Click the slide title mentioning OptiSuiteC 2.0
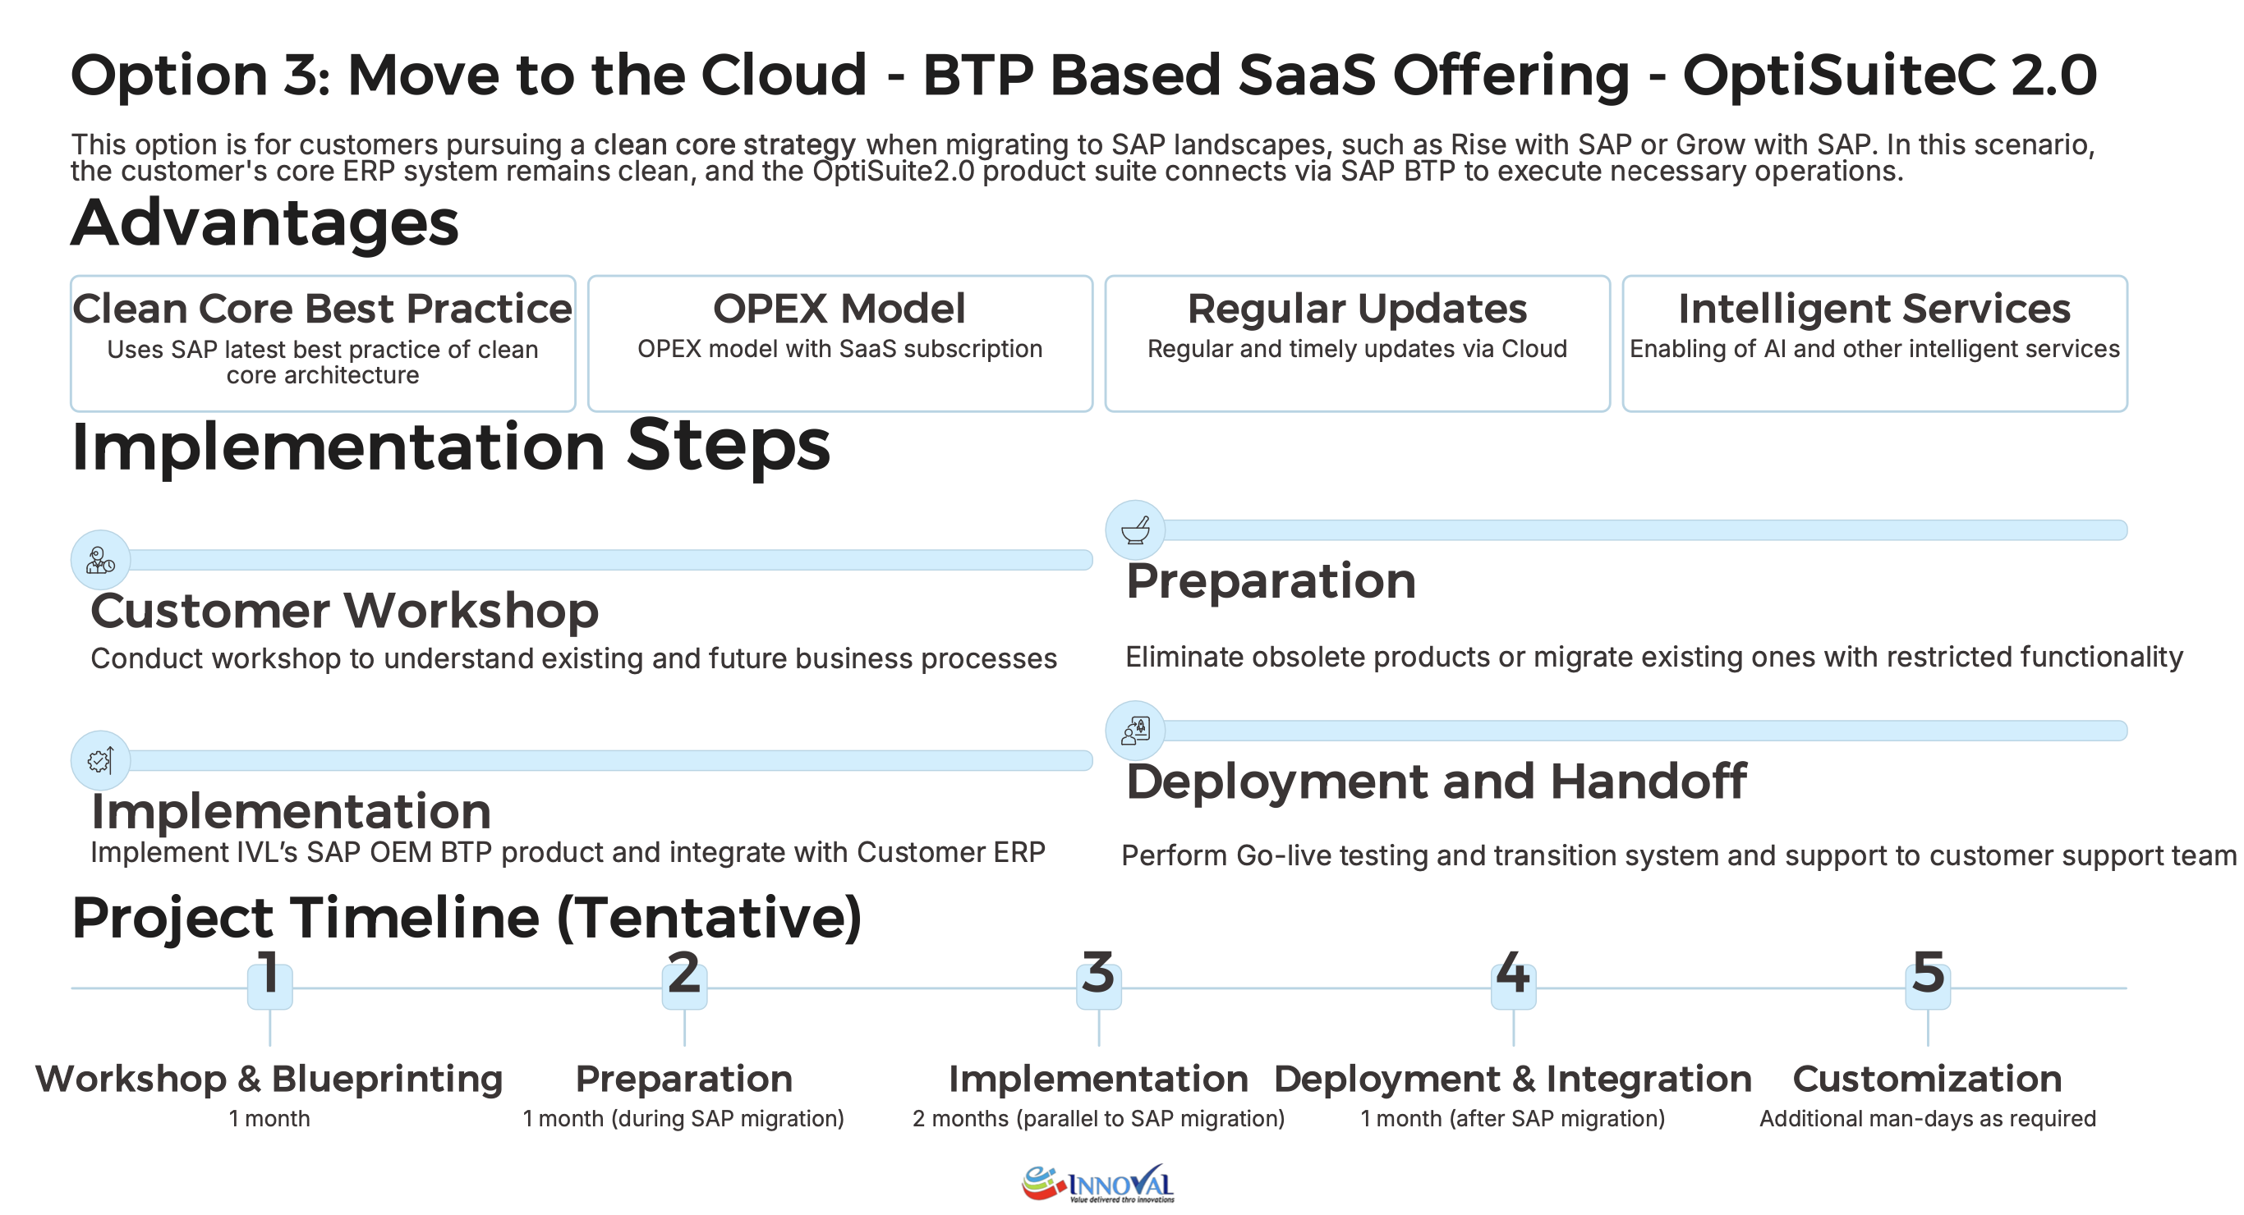Screen dimensions: 2244x1215 1083,75
